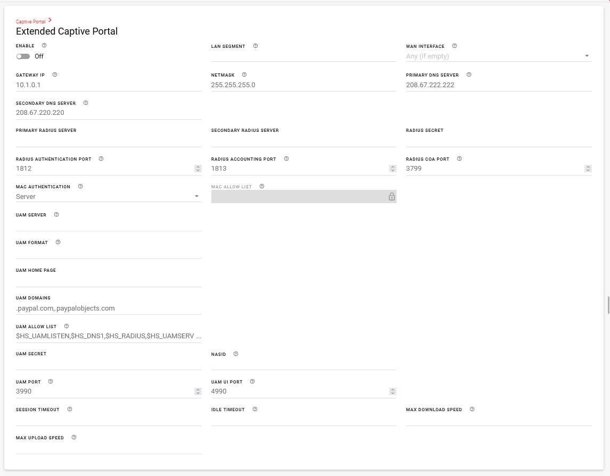Open the help tooltip for WAN Interface

(x=454, y=46)
